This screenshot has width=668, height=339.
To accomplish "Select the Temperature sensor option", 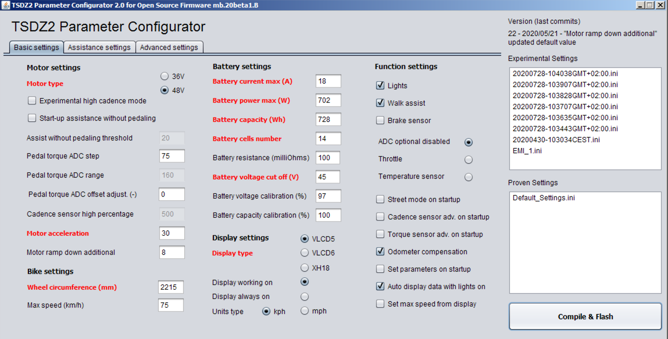I will click(468, 177).
